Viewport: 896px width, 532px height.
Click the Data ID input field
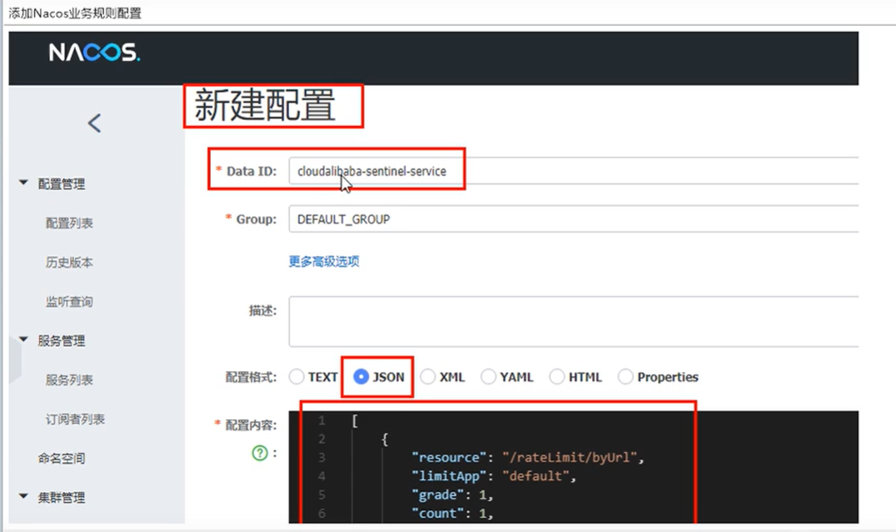pos(573,171)
